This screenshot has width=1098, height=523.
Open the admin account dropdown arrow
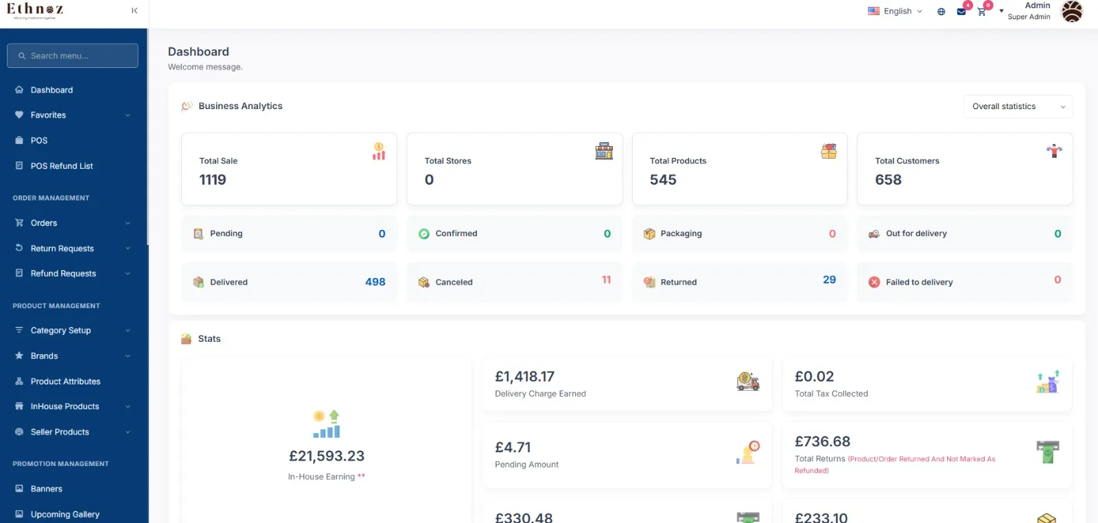1001,11
